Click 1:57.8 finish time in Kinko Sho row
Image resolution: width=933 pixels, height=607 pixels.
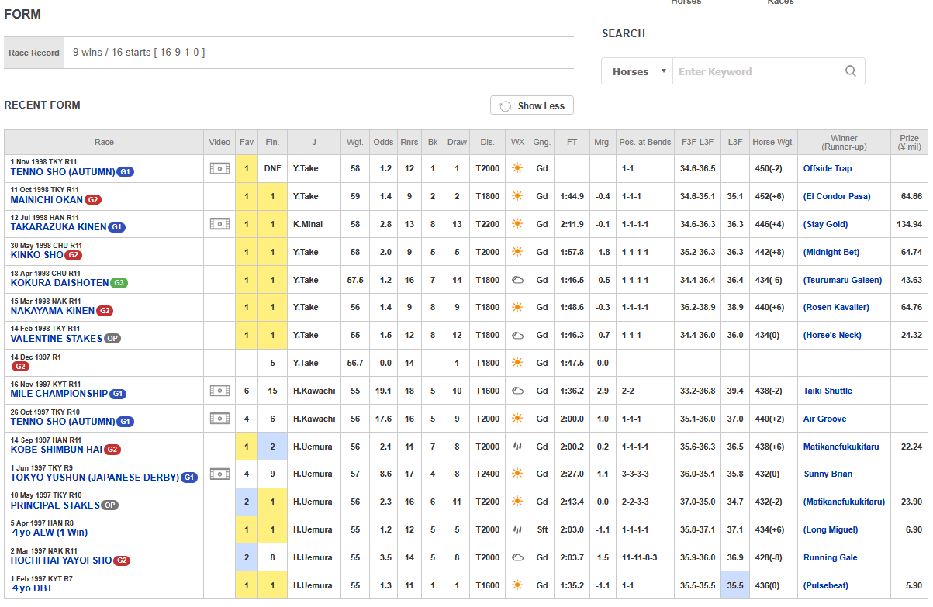pyautogui.click(x=572, y=252)
